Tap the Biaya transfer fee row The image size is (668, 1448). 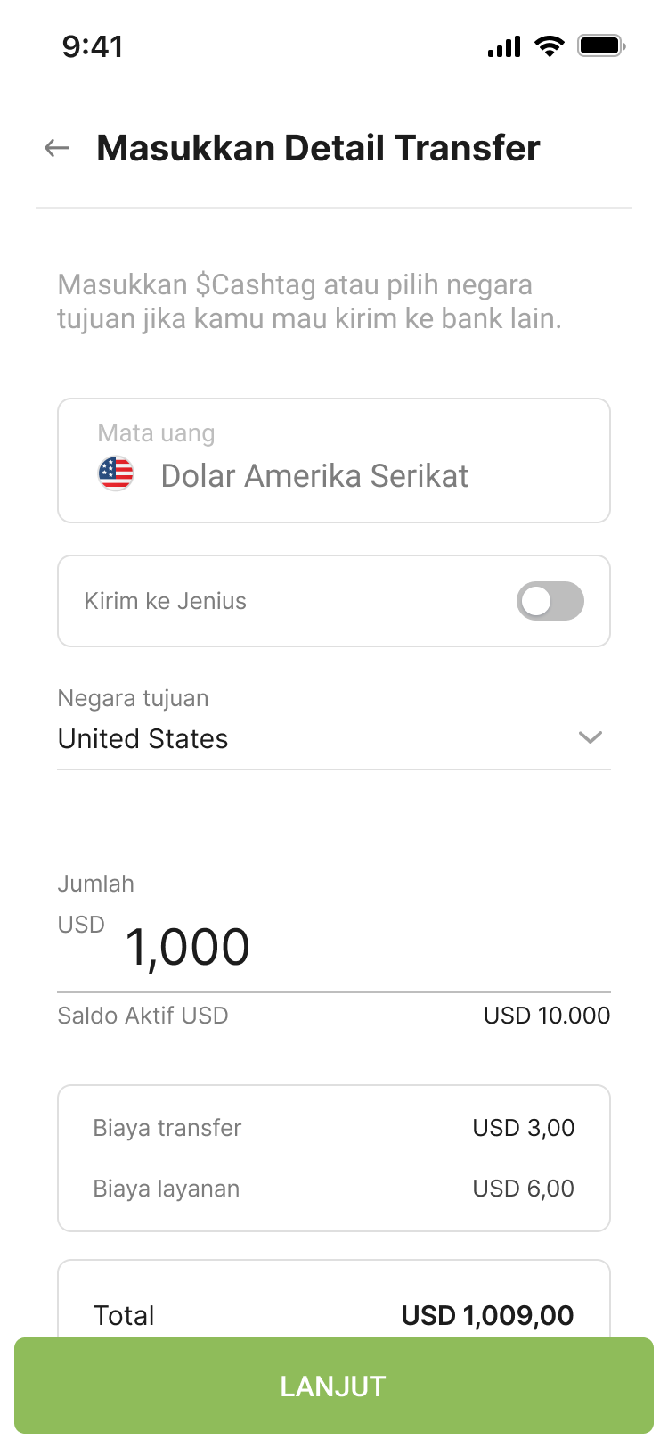point(334,1128)
